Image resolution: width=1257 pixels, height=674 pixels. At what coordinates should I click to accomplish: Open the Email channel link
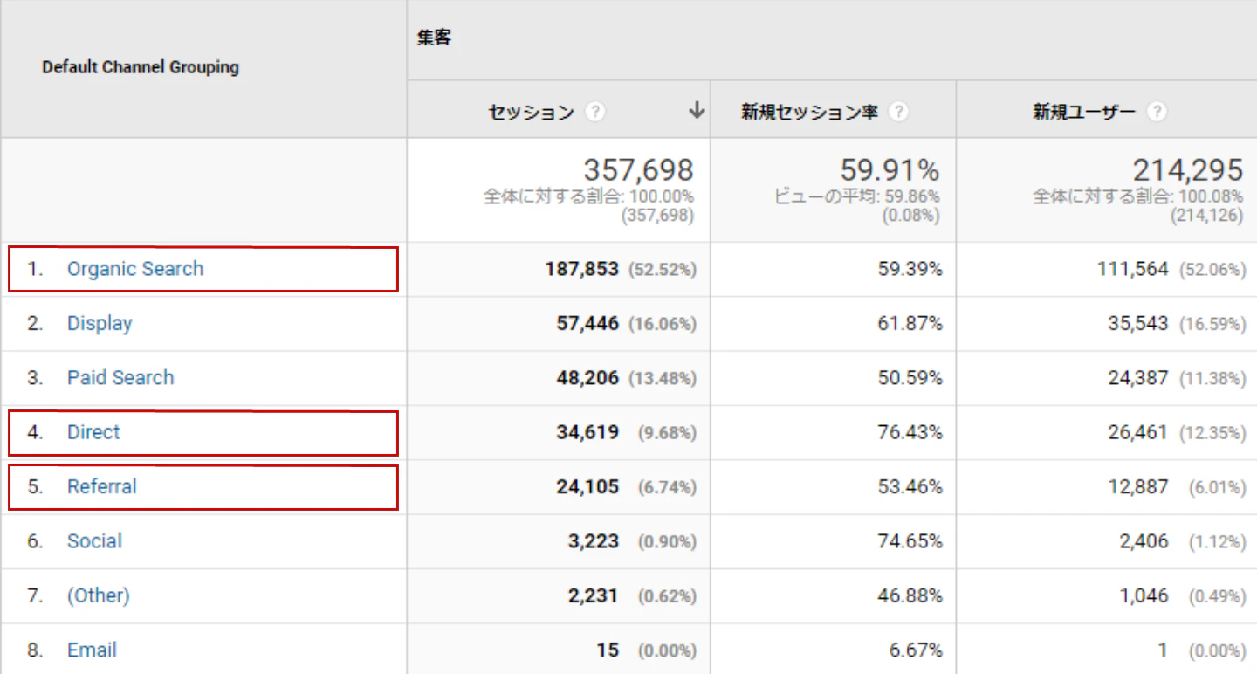coord(92,650)
